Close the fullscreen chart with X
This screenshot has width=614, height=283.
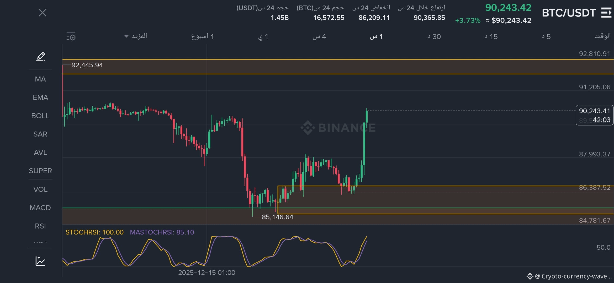click(x=43, y=13)
